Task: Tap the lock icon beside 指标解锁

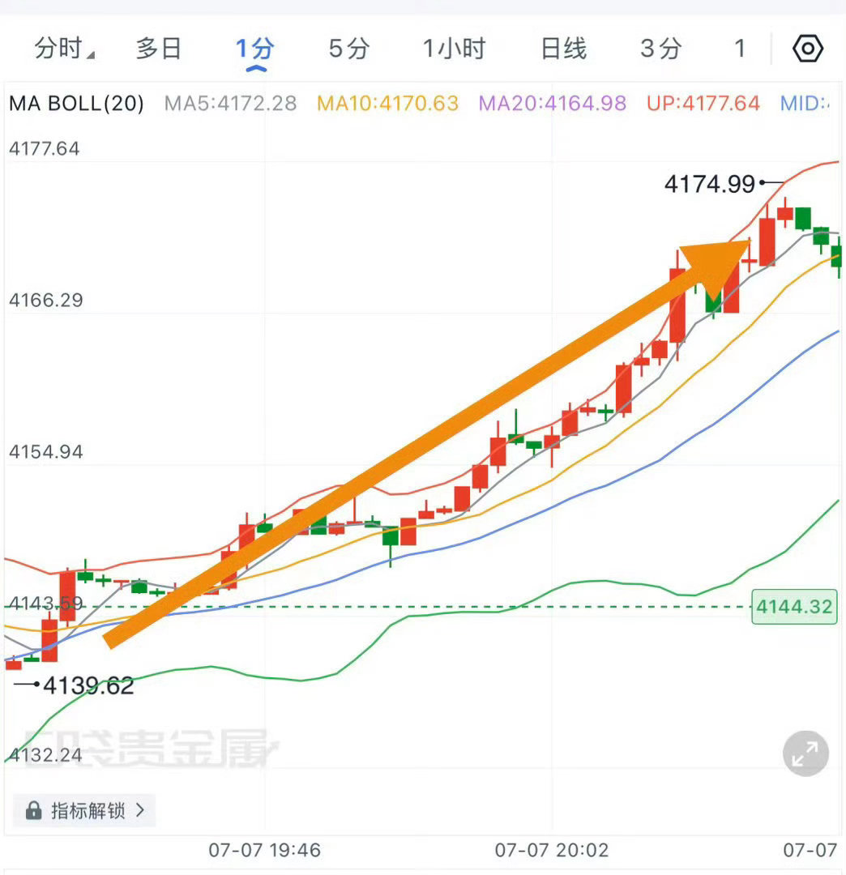Action: click(33, 810)
